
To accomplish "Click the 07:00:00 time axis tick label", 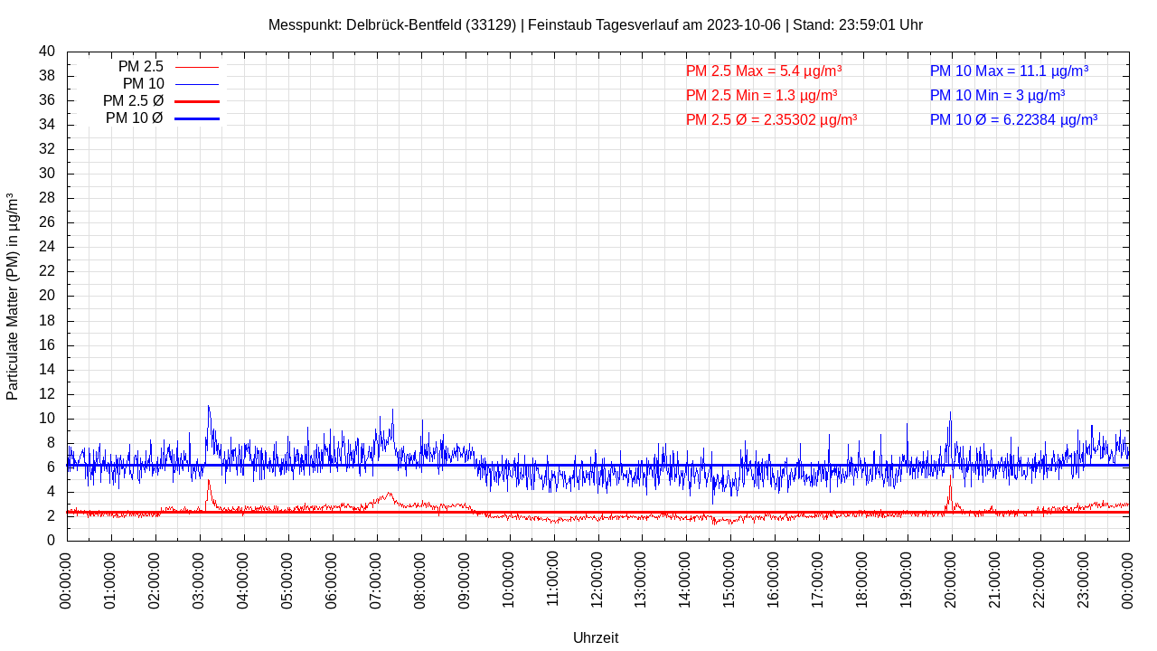I will click(376, 579).
